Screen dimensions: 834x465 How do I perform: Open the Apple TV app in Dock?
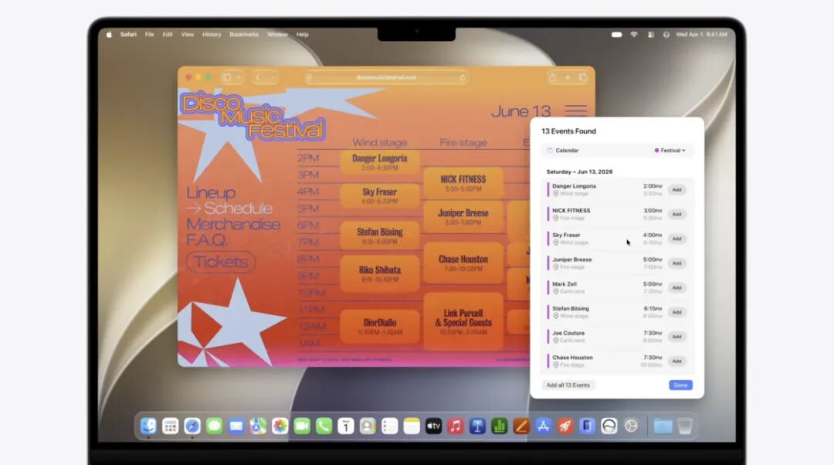[433, 426]
